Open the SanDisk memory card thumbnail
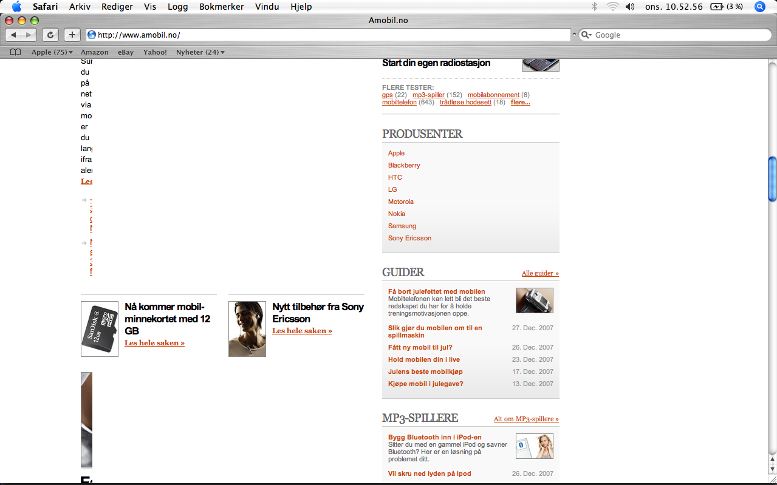This screenshot has width=777, height=485. 100,329
